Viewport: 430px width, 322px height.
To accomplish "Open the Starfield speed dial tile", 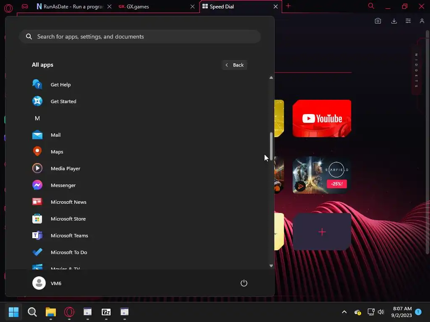I will tap(322, 175).
